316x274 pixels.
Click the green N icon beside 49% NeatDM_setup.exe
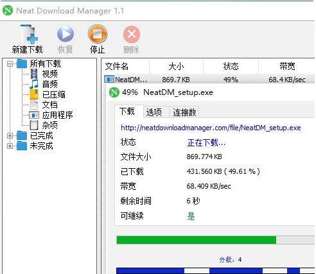click(114, 92)
